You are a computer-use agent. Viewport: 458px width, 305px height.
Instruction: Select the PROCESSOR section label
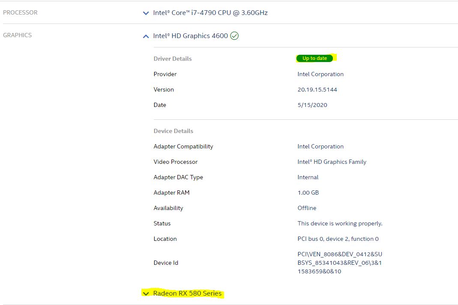click(x=20, y=12)
